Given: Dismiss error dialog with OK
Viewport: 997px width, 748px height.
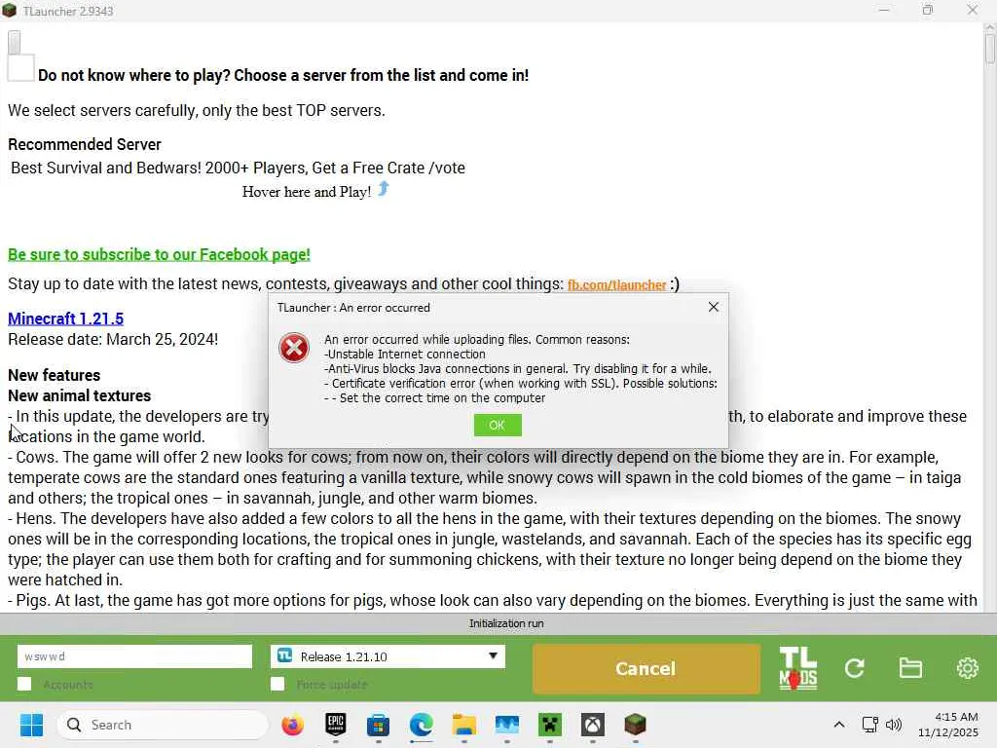Looking at the screenshot, I should pyautogui.click(x=498, y=425).
